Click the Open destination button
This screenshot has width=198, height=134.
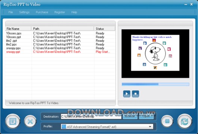[146, 117]
